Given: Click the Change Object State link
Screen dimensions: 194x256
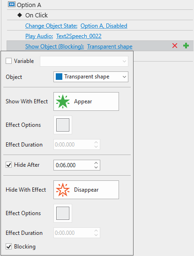Looking at the screenshot, I should coord(51,26).
